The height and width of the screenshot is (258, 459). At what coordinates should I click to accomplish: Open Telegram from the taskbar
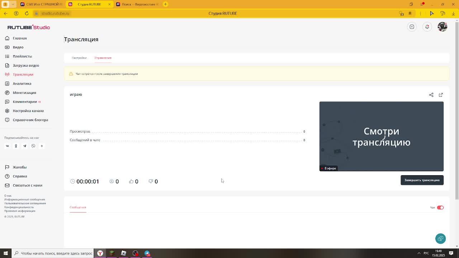(147, 253)
